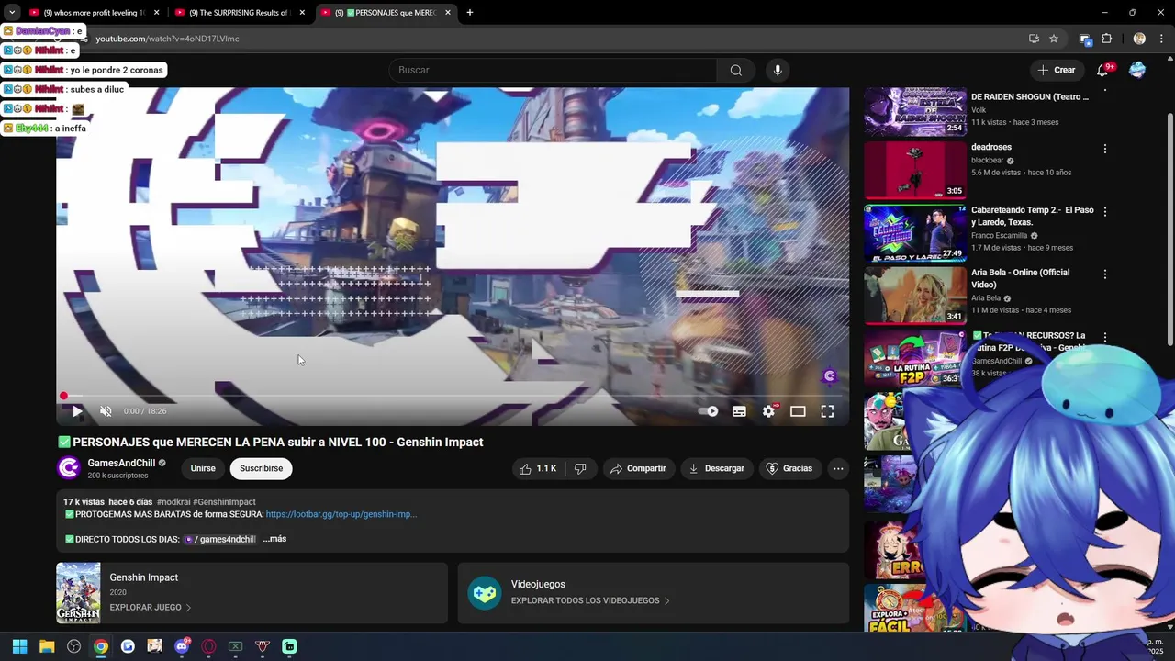Click the Videojuegos controller icon
The height and width of the screenshot is (661, 1175).
click(x=484, y=593)
